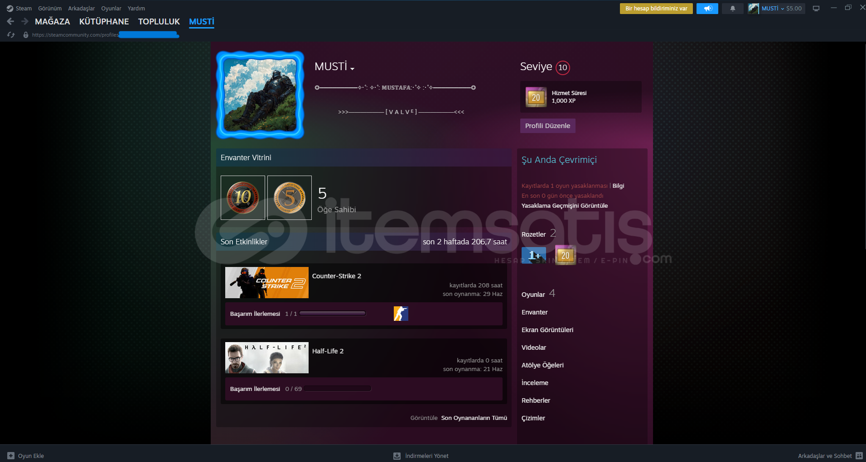Open Counter-Strike 2 game banner

(267, 283)
